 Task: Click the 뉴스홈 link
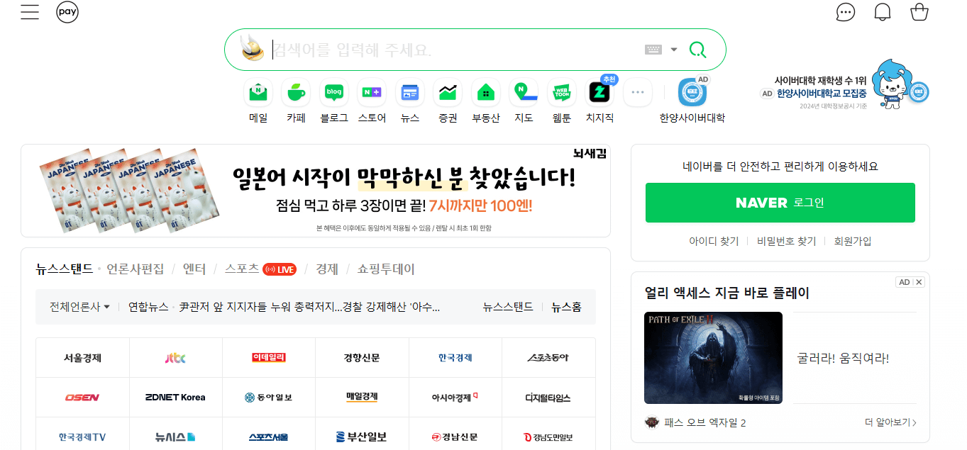(x=566, y=307)
